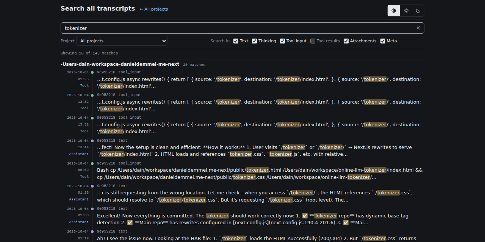Screen dimensions: 485x242
Task: Clear the tokenizer search with X icon
Action: click(418, 28)
